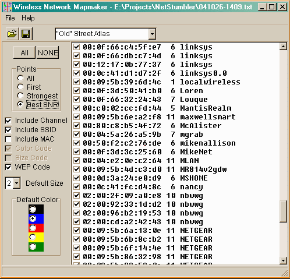Click the NONE selection button
Viewport: 290px width, 279px height.
(48, 52)
